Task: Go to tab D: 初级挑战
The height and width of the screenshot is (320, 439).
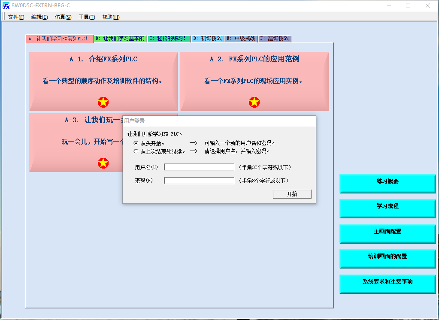Action: tap(208, 39)
